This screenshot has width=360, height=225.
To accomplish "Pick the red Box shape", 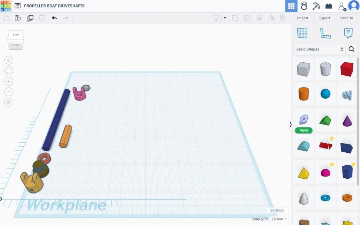I will click(347, 69).
